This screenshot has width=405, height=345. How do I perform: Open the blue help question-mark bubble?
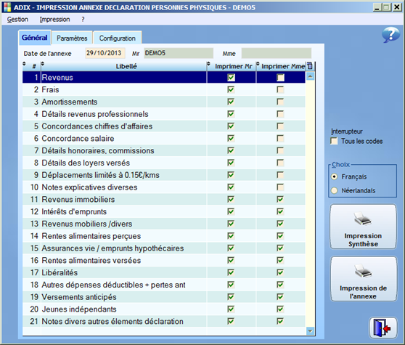pos(390,35)
